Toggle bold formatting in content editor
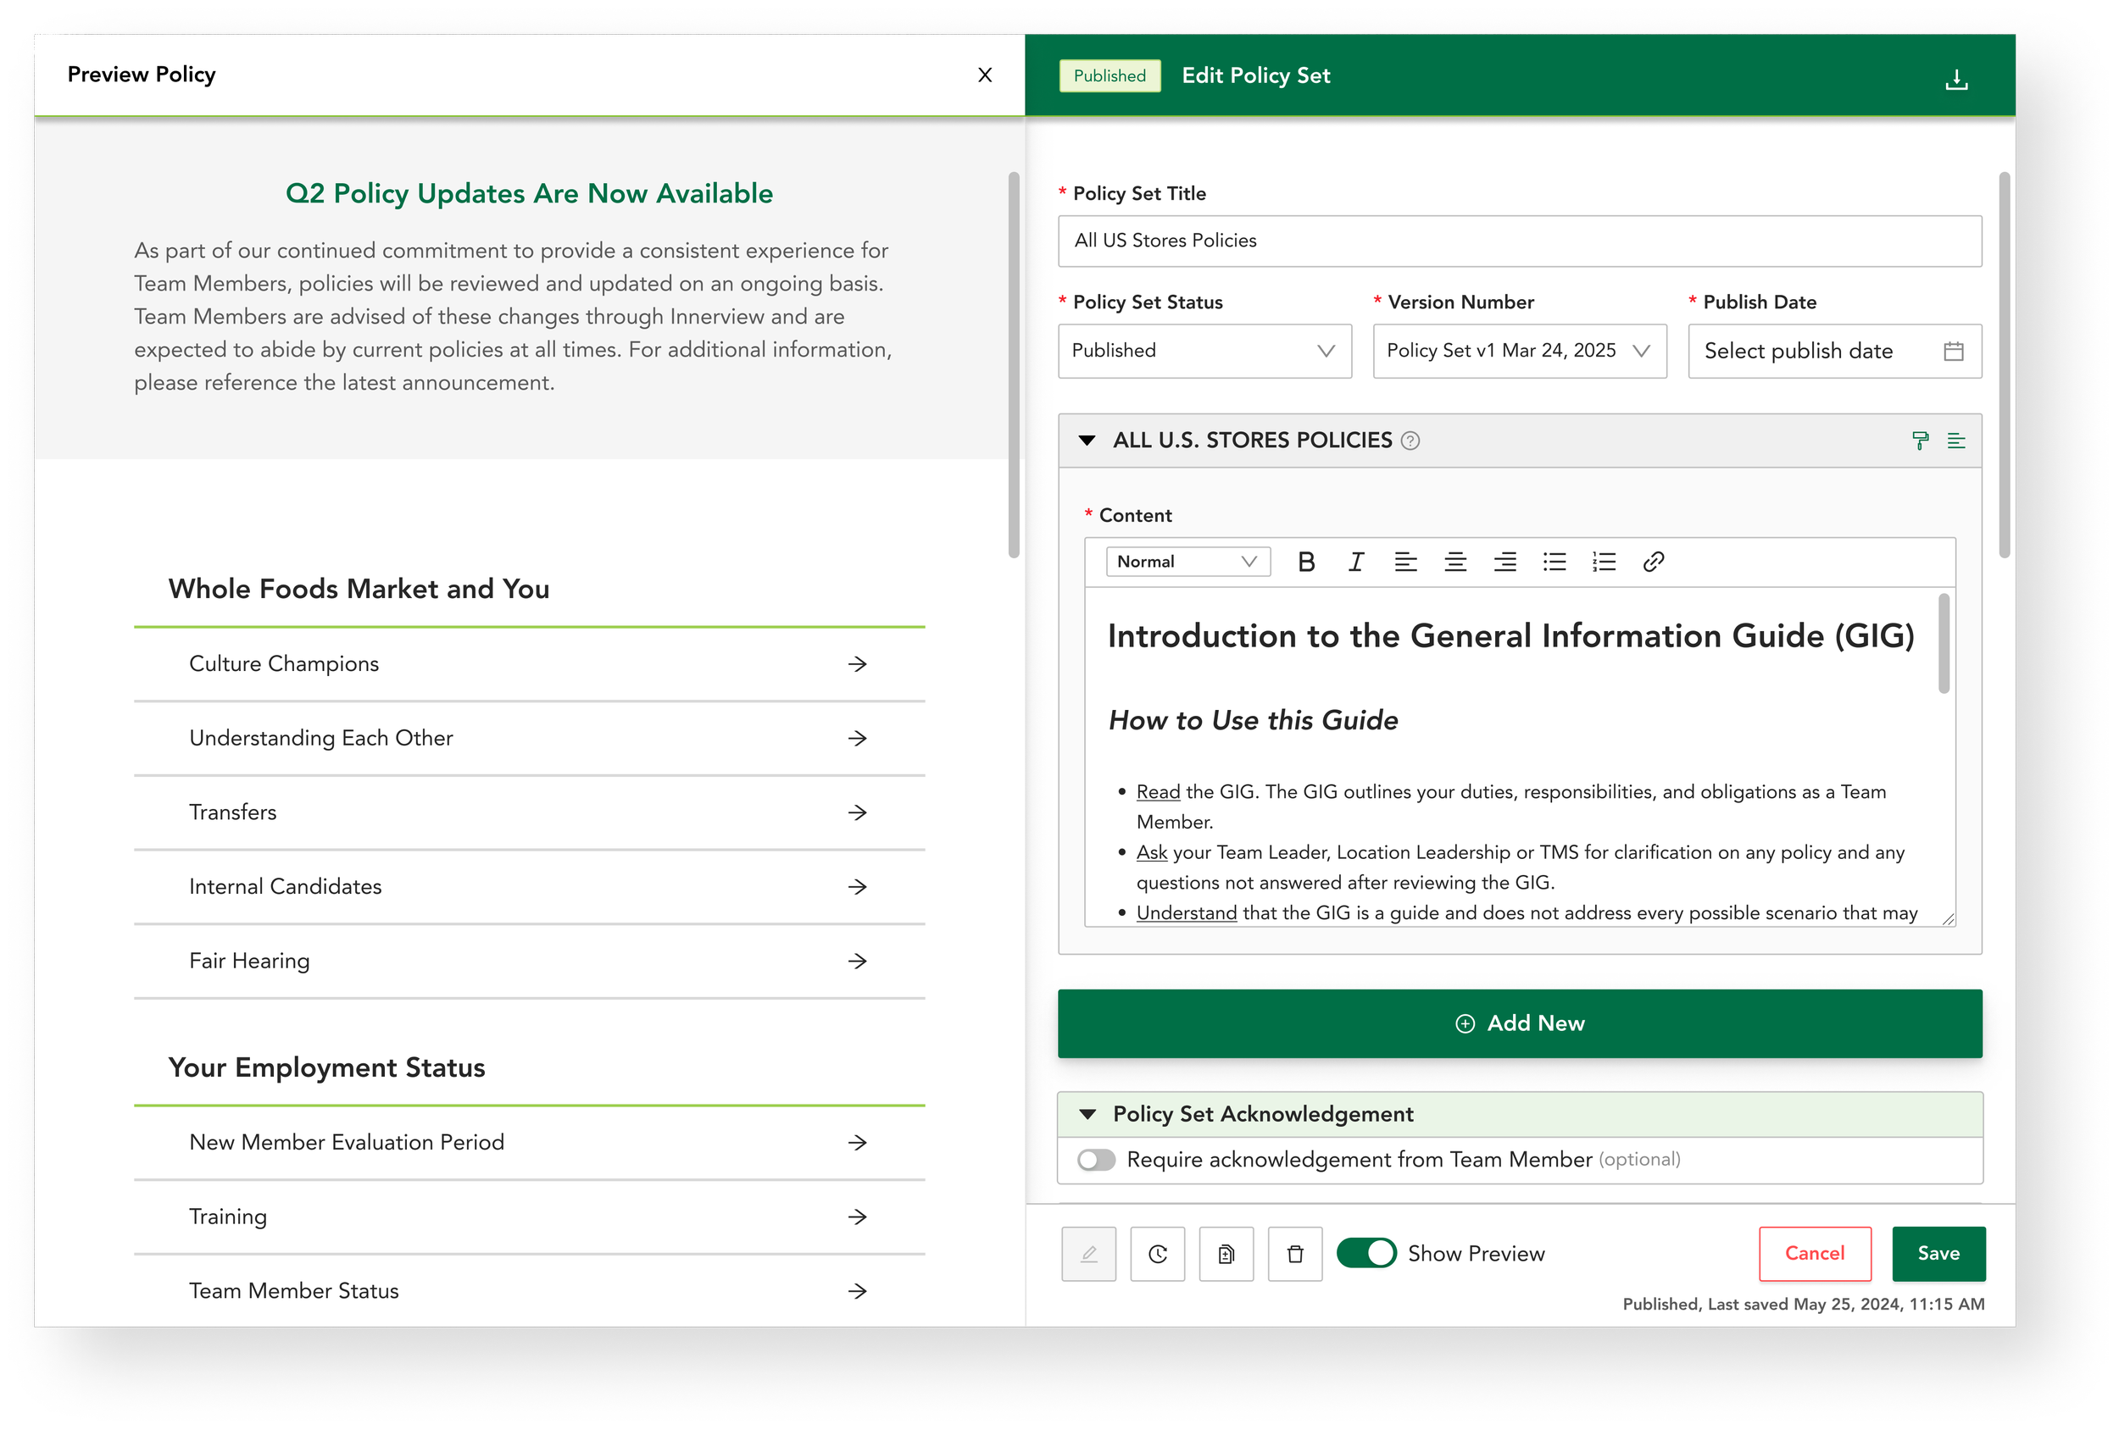The image size is (2119, 1430). click(1305, 562)
